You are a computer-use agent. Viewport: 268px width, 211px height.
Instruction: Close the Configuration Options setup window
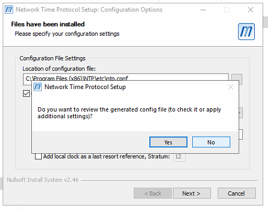pos(250,10)
